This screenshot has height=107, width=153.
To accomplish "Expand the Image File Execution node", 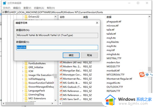I will coord(23,75).
